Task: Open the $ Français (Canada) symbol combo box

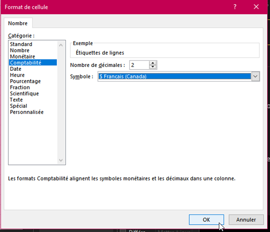Action: [x=175, y=77]
